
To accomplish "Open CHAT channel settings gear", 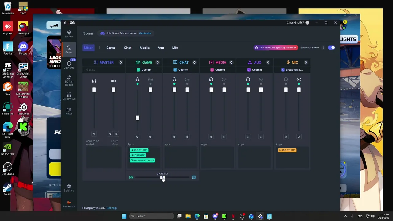I will coord(194,62).
